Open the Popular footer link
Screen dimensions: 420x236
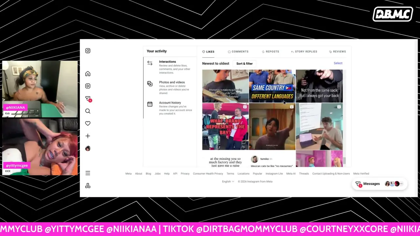[x=258, y=174]
